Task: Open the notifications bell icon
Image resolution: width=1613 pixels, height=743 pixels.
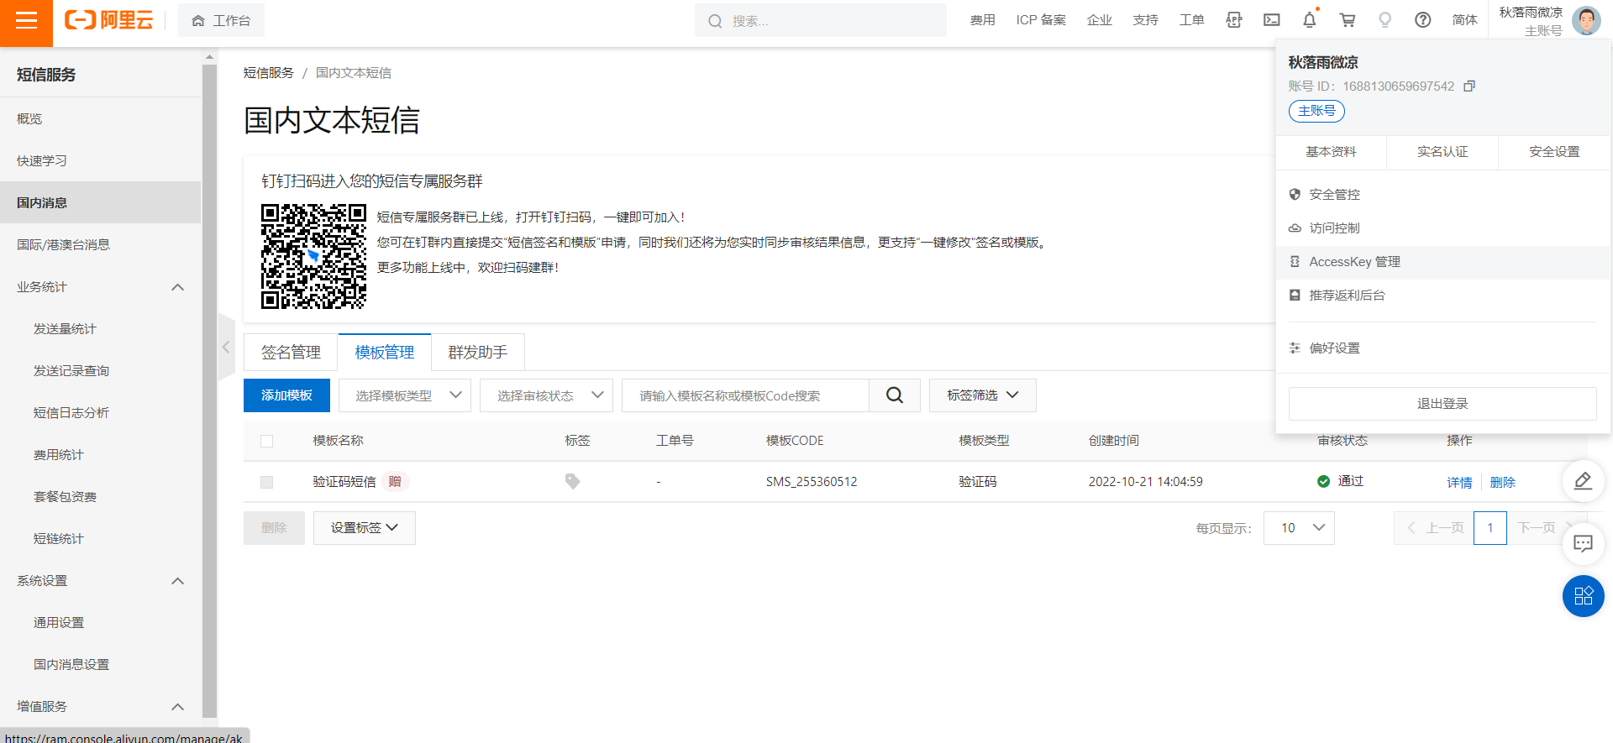Action: click(1310, 20)
